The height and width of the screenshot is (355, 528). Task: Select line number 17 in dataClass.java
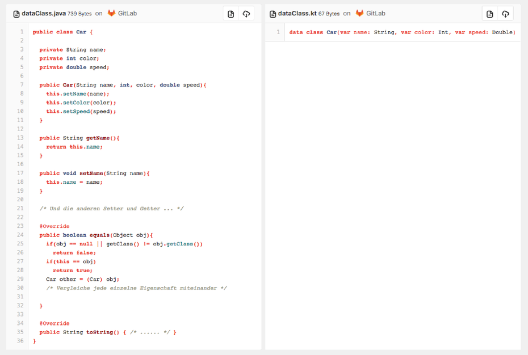20,173
